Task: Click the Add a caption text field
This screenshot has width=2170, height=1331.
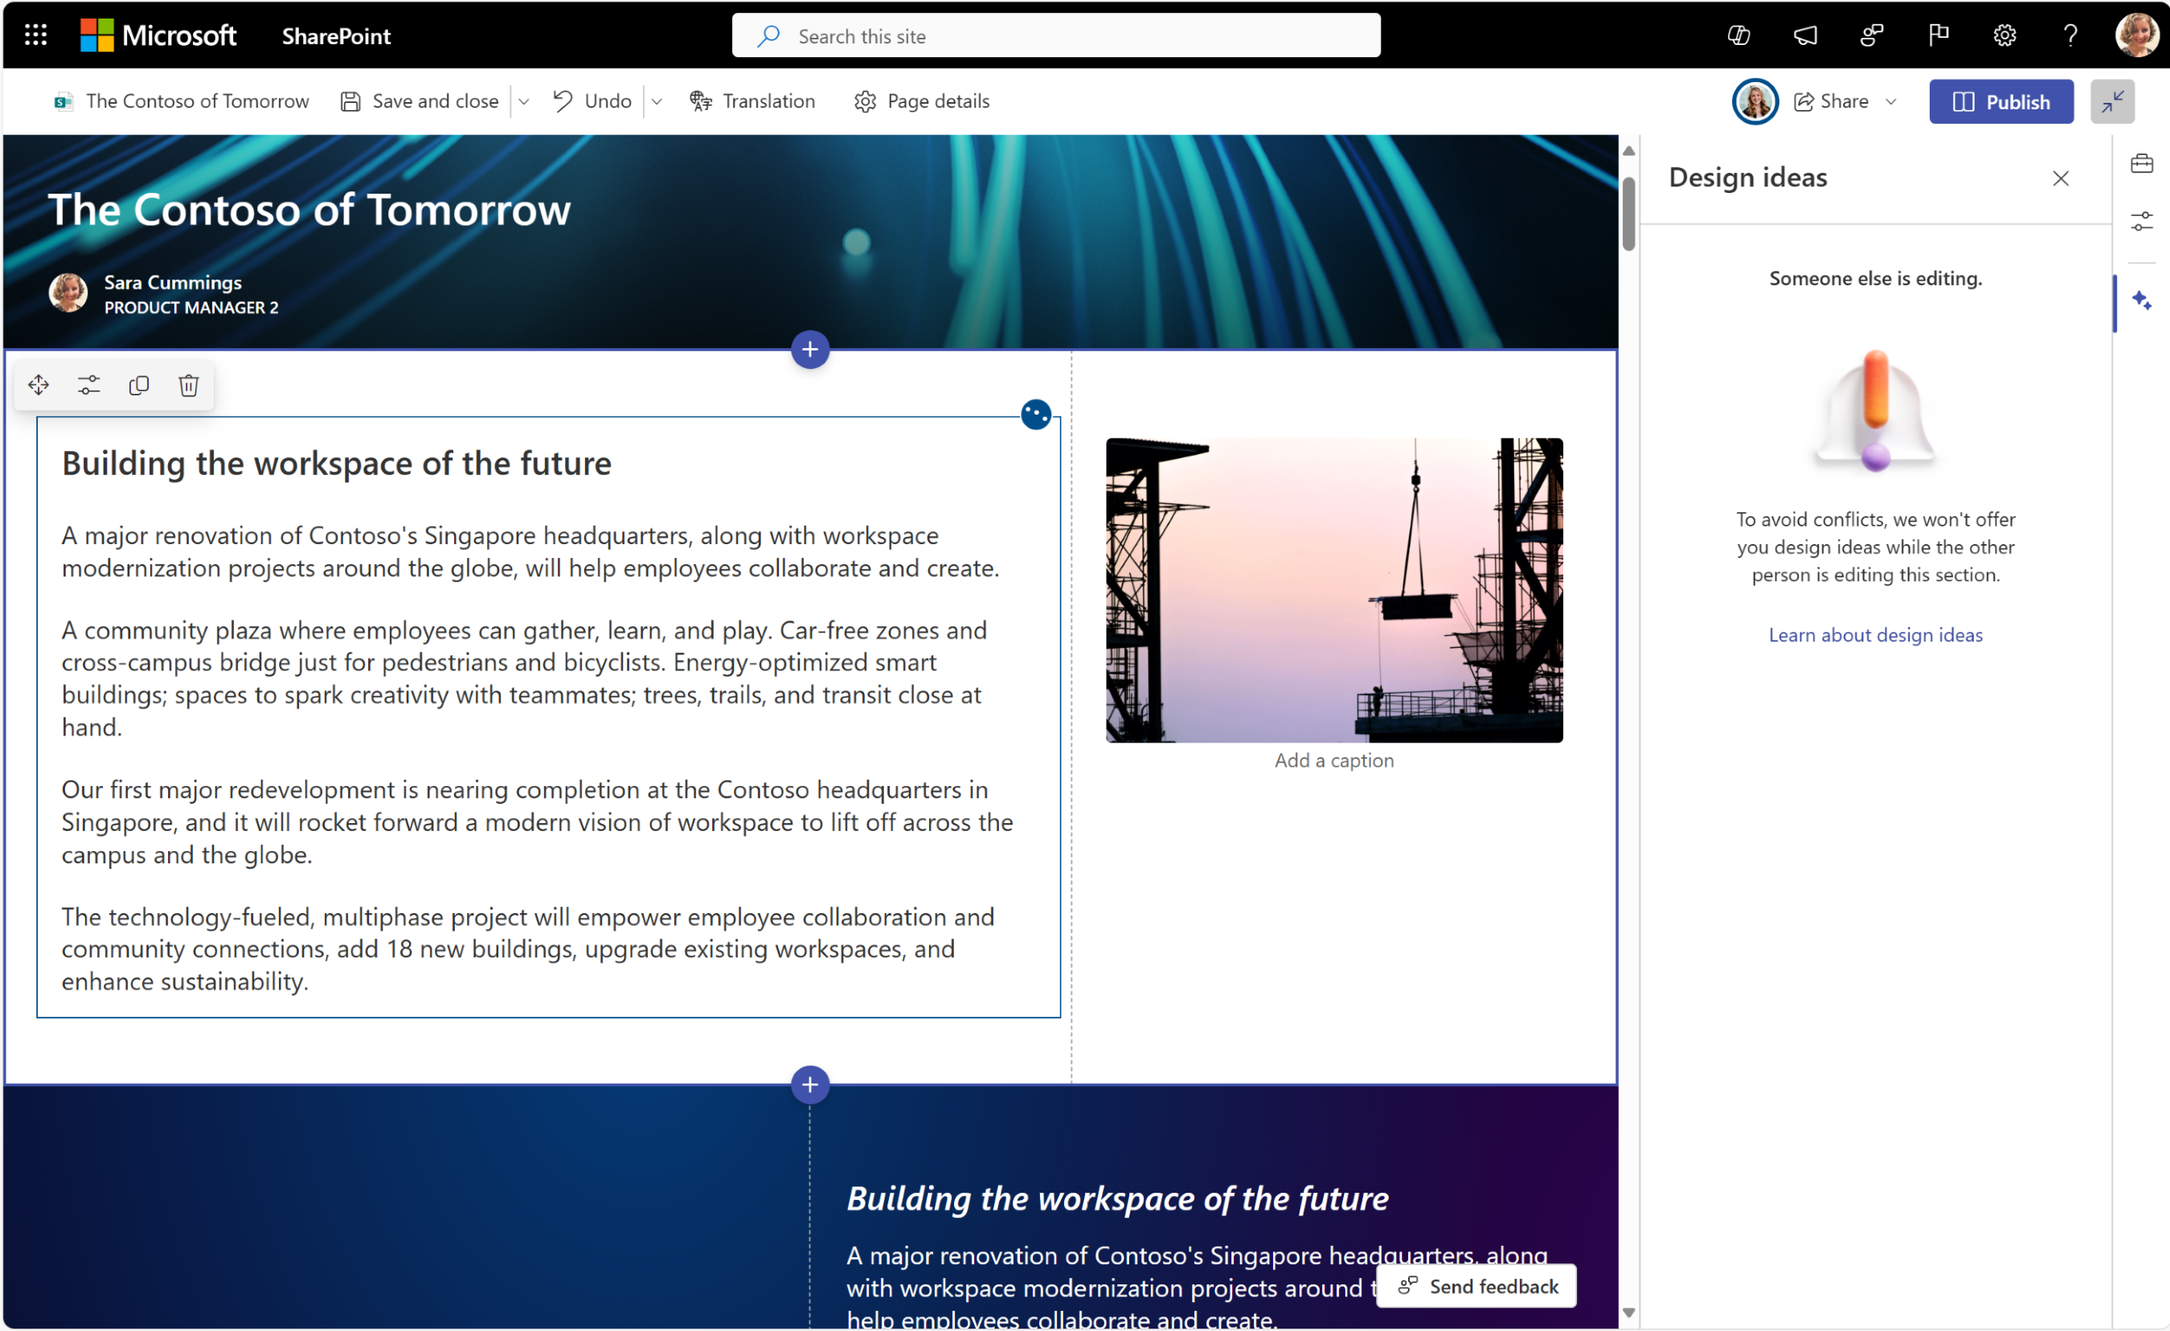Action: click(x=1333, y=760)
